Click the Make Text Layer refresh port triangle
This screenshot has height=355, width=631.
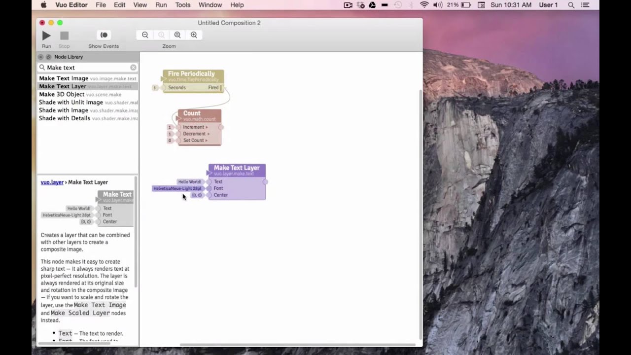click(x=209, y=173)
